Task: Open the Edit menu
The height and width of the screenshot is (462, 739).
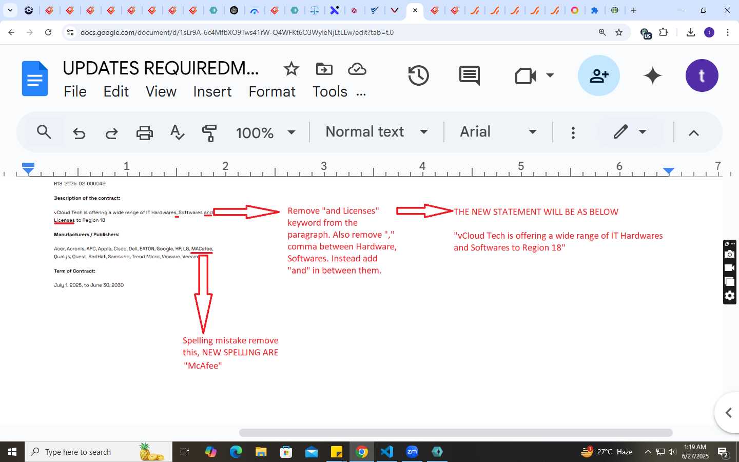Action: (116, 91)
